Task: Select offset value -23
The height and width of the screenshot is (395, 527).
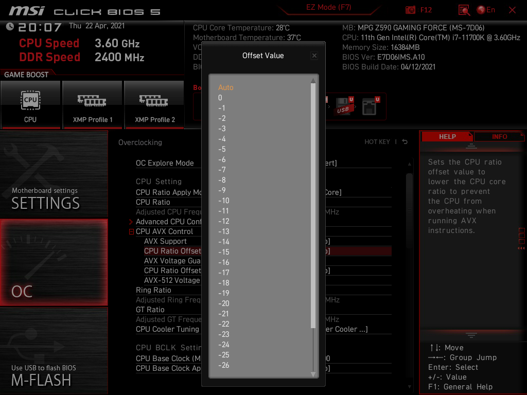Action: click(223, 334)
